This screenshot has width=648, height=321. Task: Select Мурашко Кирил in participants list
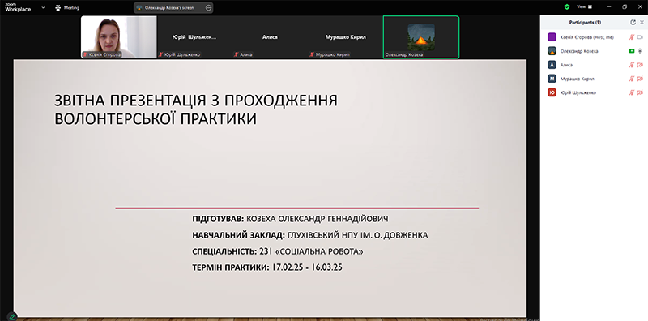point(594,79)
